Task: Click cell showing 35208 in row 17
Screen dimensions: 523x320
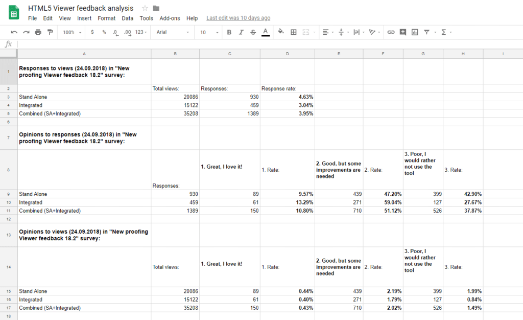Action: coord(175,308)
